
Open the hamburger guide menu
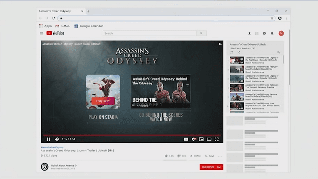(x=41, y=33)
